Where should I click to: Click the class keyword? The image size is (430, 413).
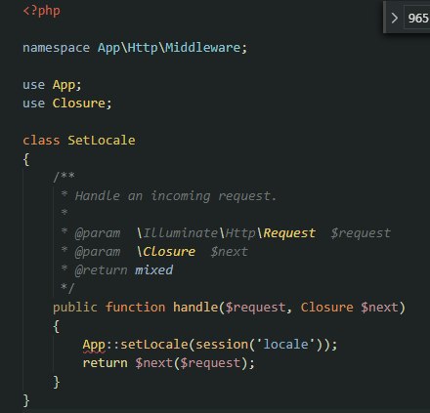41,141
